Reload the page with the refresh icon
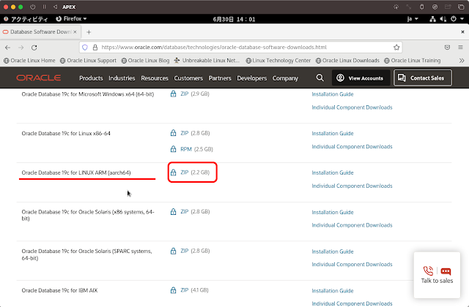The image size is (469, 307). 34,48
